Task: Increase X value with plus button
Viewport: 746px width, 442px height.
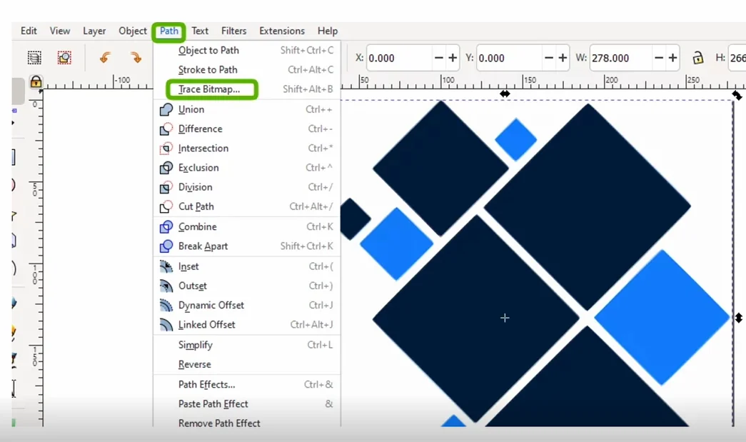Action: click(453, 58)
